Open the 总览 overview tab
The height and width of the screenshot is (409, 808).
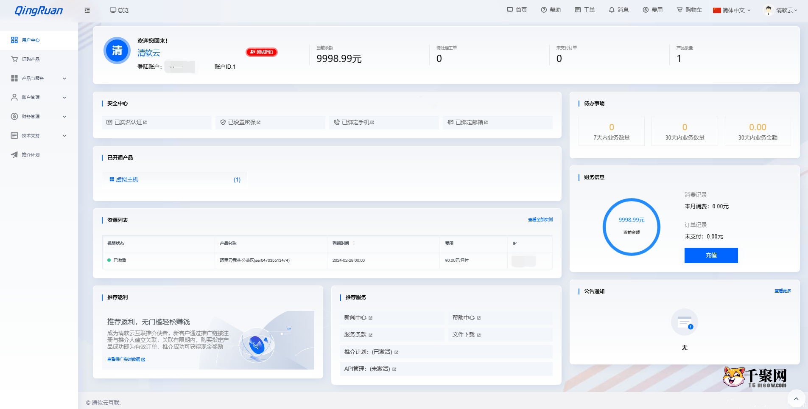(x=119, y=10)
